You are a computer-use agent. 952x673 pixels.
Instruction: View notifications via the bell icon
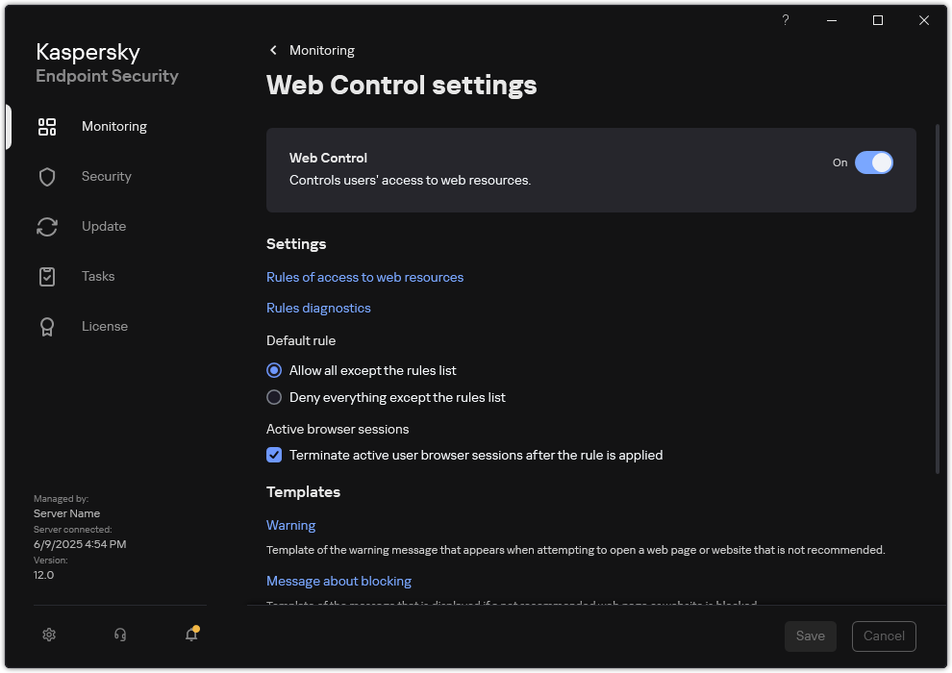click(x=190, y=635)
